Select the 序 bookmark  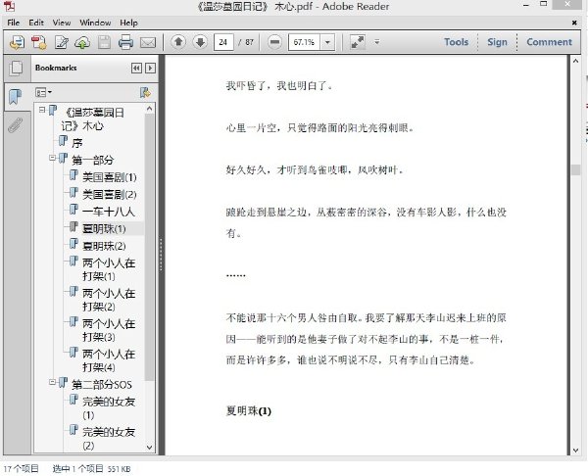(x=76, y=143)
